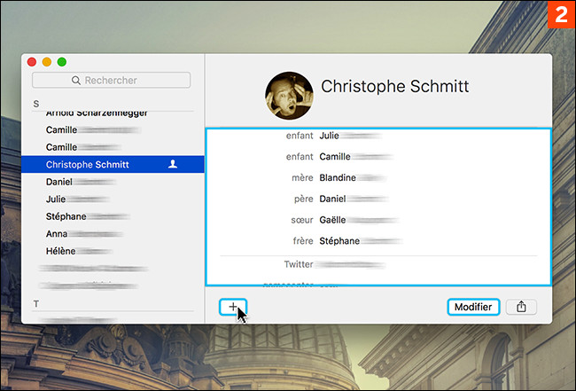Select the Julie contact in list
Viewport: 576px width, 391px height.
[57, 199]
